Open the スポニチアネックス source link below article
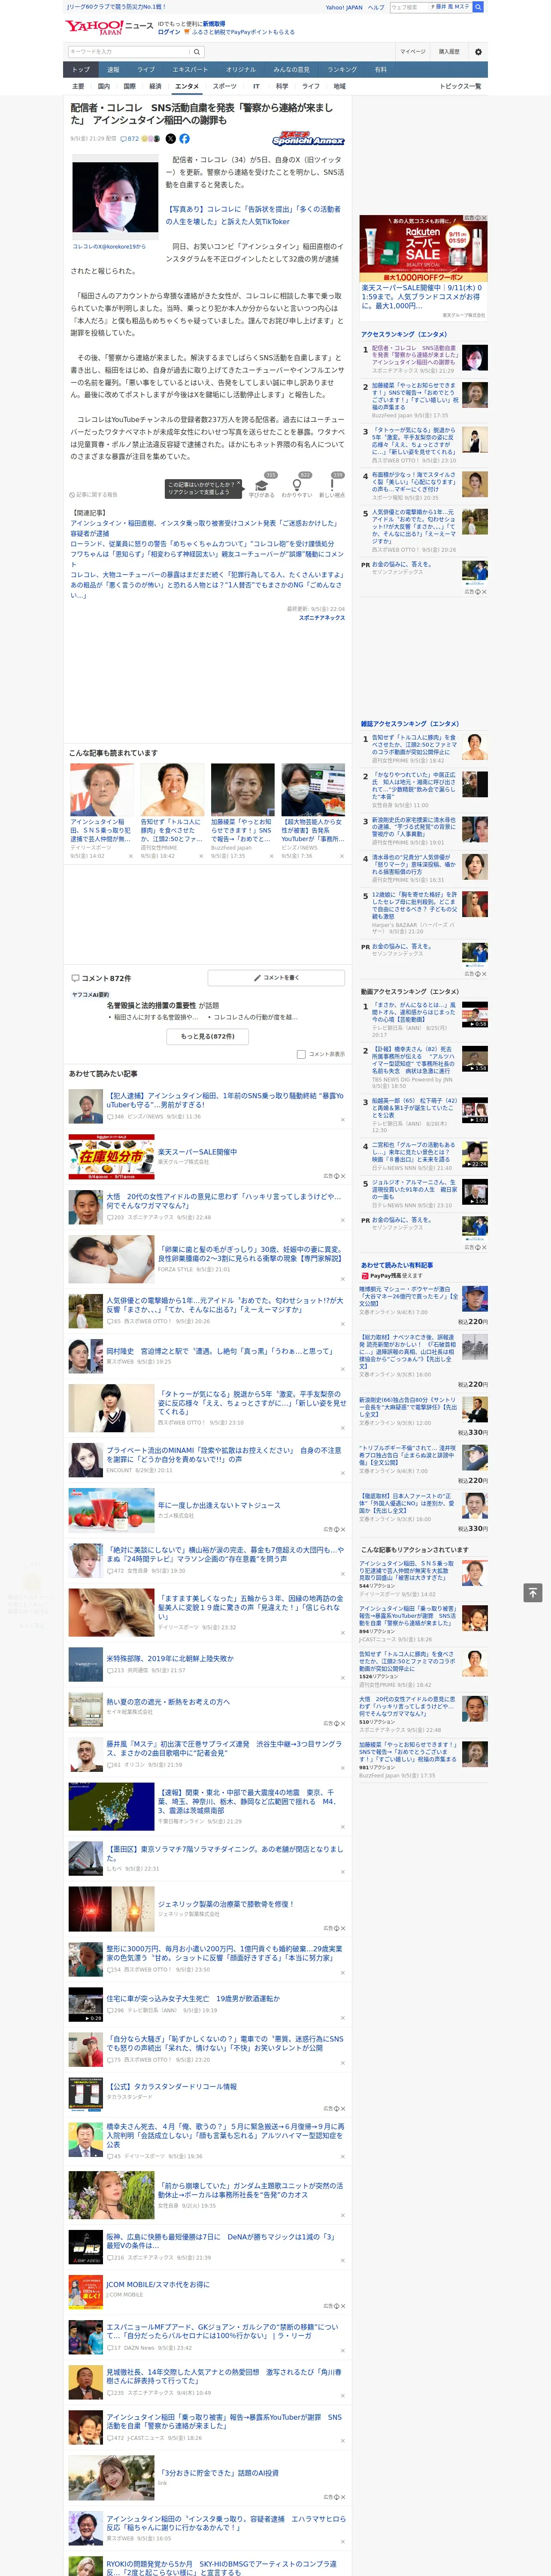 click(322, 618)
